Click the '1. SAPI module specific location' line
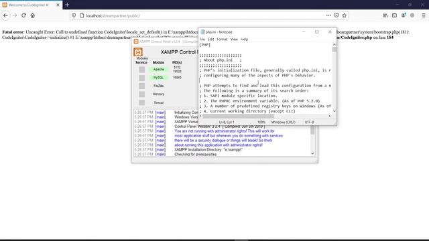 (239, 96)
